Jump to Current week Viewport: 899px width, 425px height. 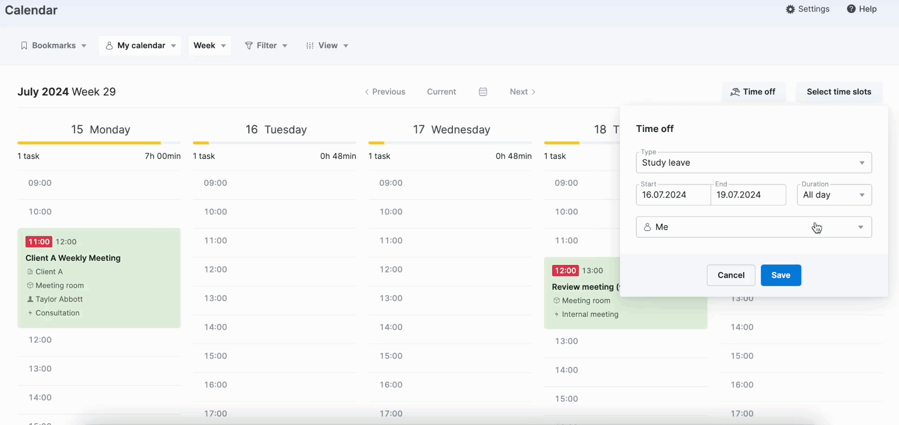coord(442,92)
